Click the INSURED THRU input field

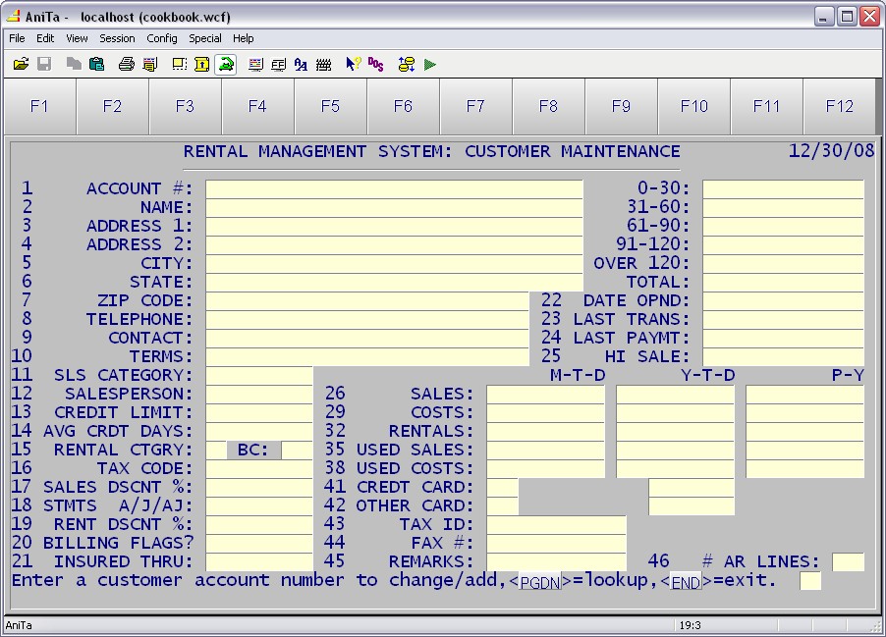[x=258, y=561]
